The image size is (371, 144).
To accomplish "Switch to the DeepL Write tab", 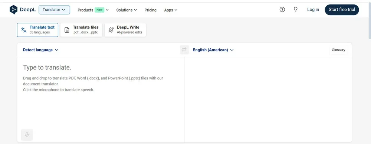I will click(125, 30).
